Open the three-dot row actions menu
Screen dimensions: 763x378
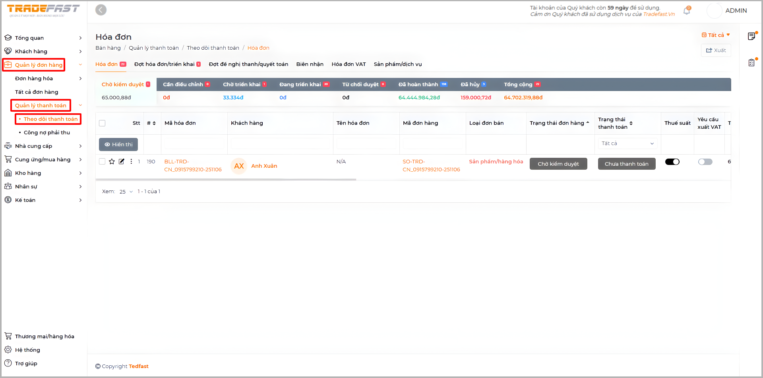pos(131,161)
